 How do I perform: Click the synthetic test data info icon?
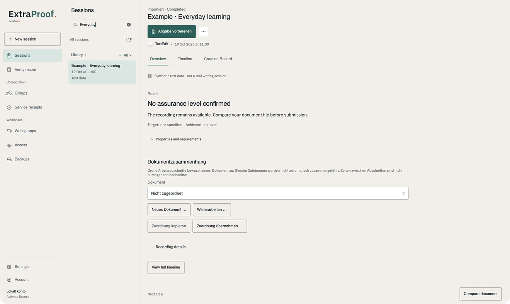click(x=150, y=76)
